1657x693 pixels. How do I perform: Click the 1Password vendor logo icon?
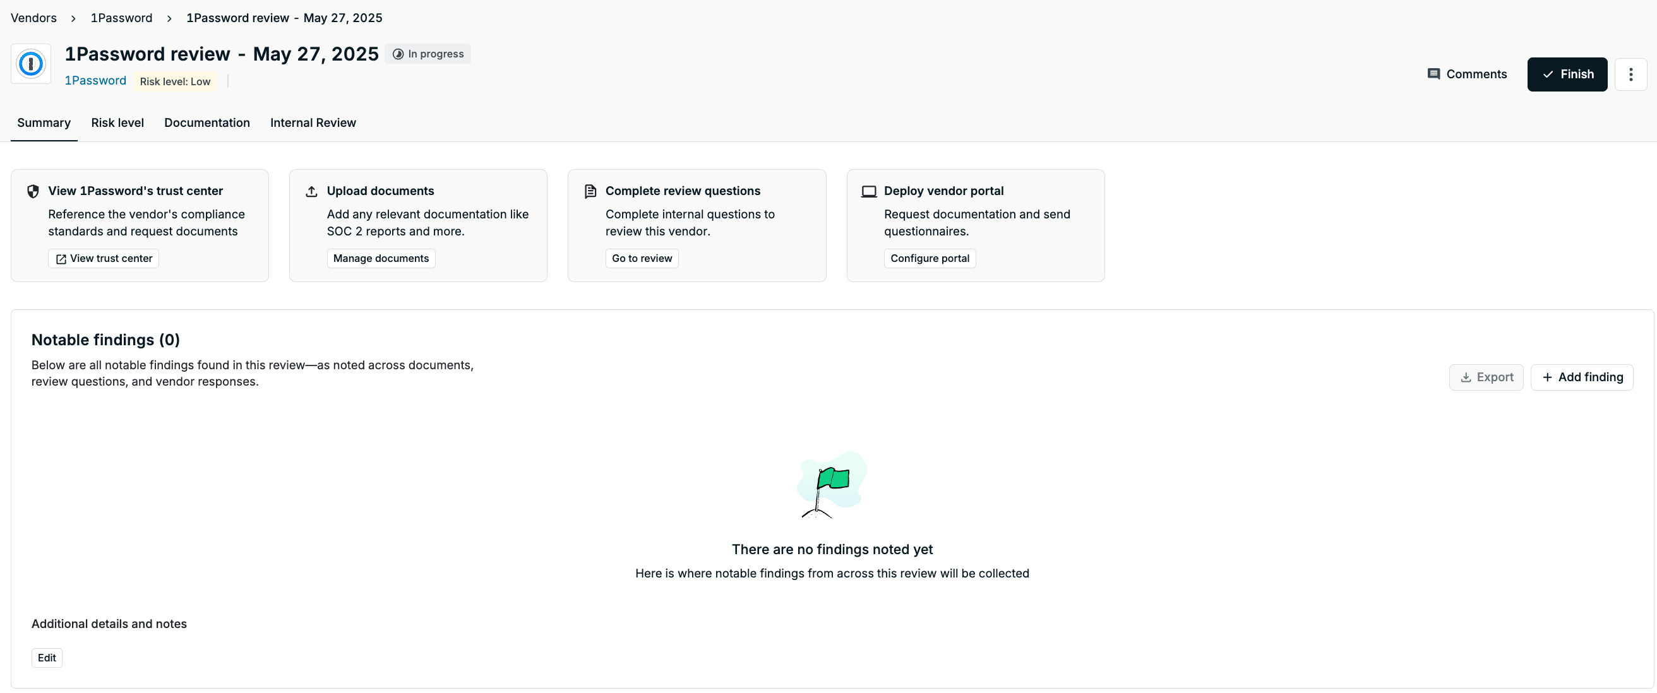[31, 64]
